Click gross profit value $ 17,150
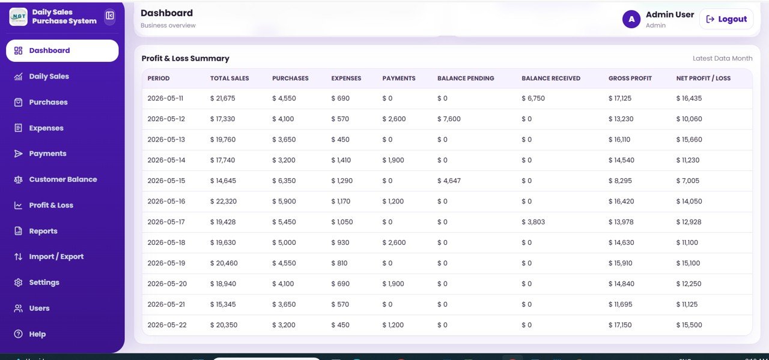This screenshot has height=360, width=769. [x=620, y=325]
